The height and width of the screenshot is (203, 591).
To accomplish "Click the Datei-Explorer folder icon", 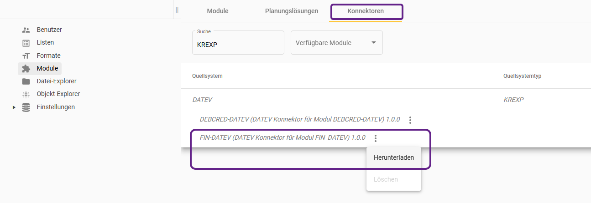I will 26,81.
